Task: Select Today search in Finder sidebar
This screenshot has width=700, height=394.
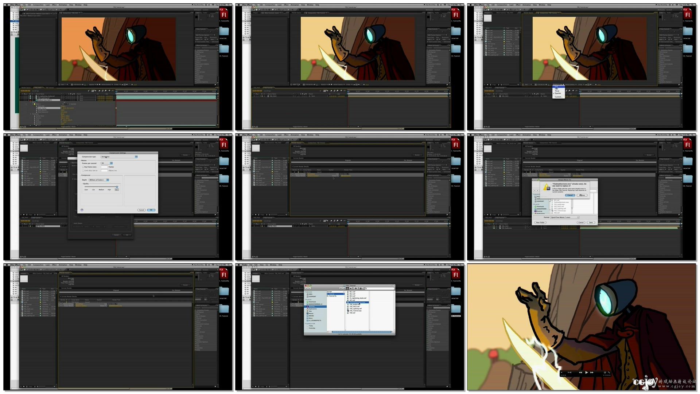Action: click(311, 326)
